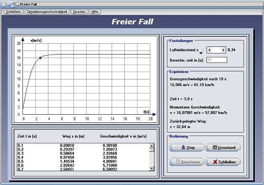Click the Berechn.-zeit input field
This screenshot has height=185, width=264.
point(217,60)
